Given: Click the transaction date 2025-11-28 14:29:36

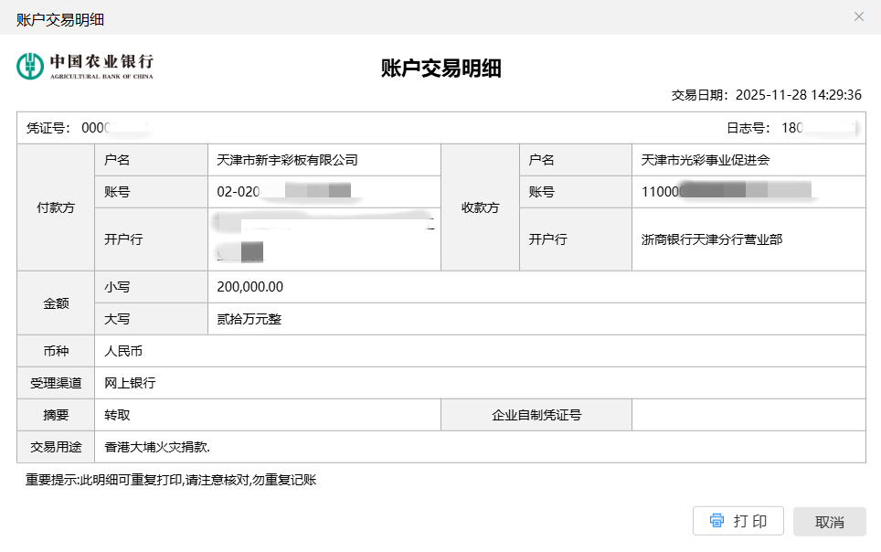Looking at the screenshot, I should (x=800, y=94).
